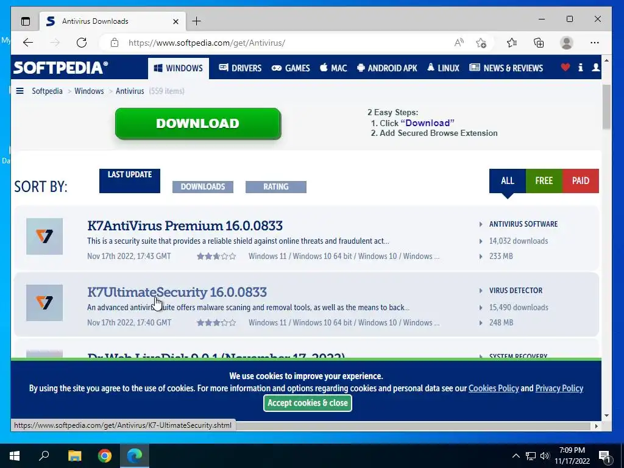
Task: Select the Games category tab
Action: tap(291, 68)
